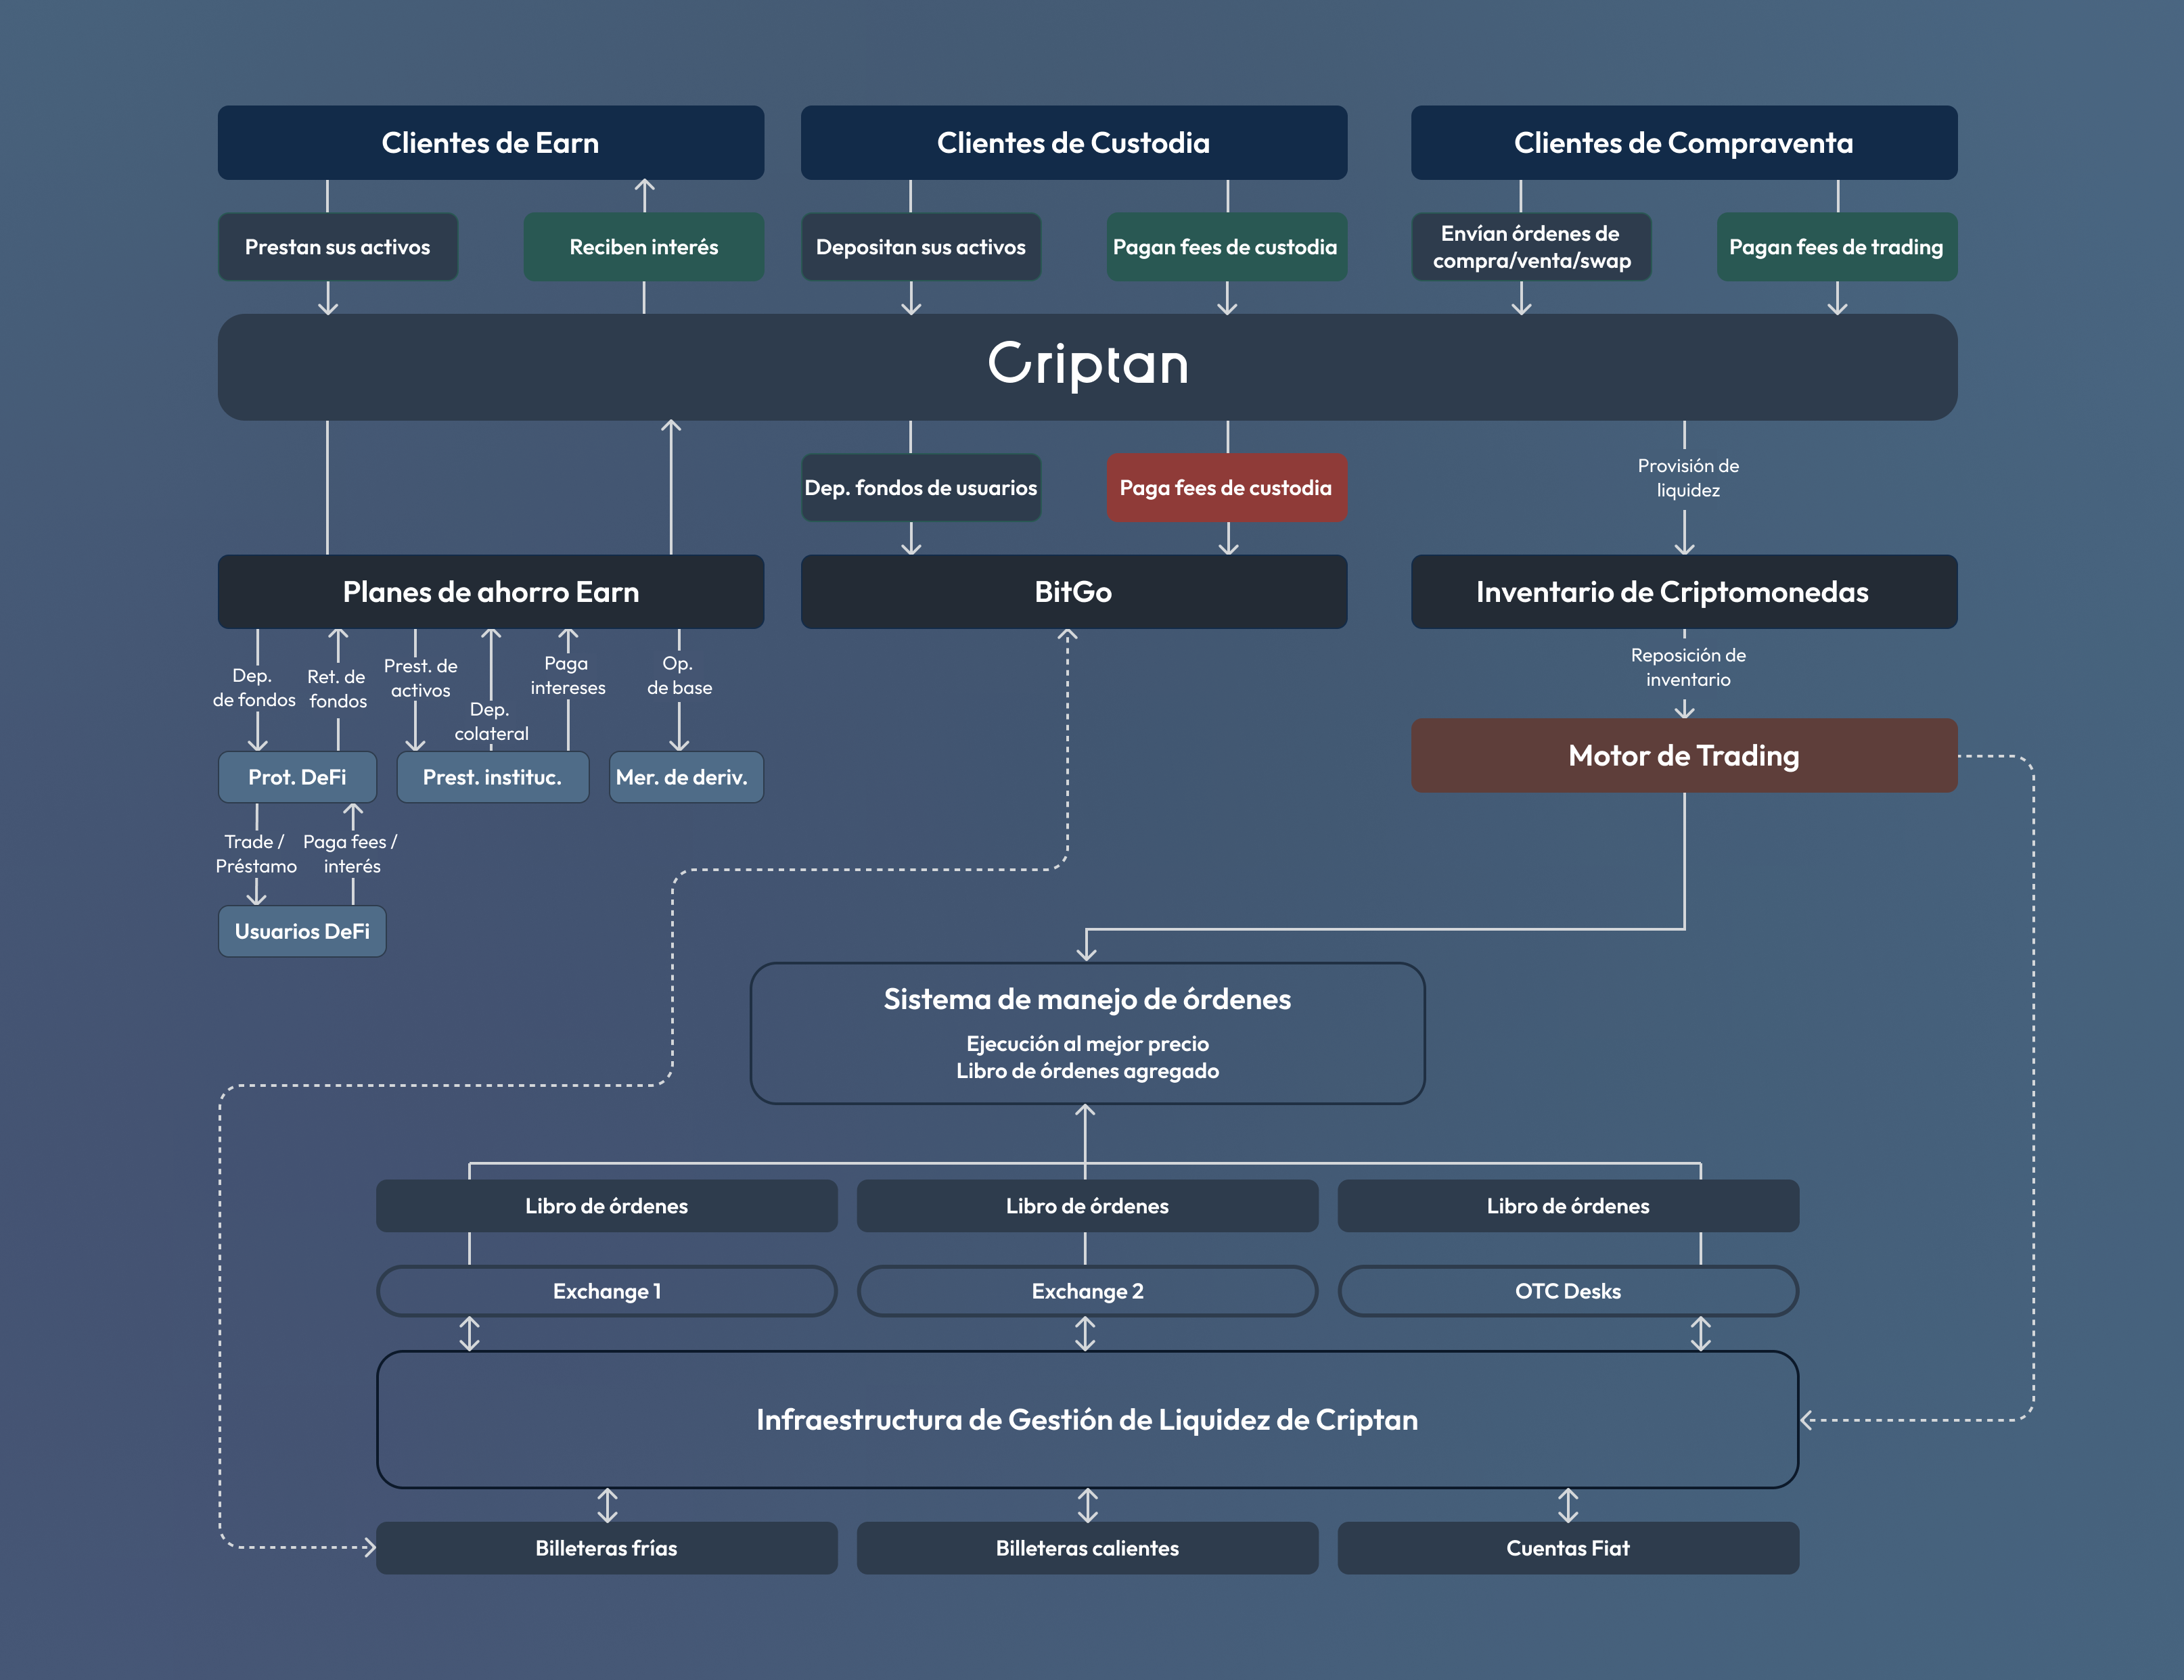Click the Sistema de manejo de órdenes panel
2184x1680 pixels.
tap(1088, 1032)
